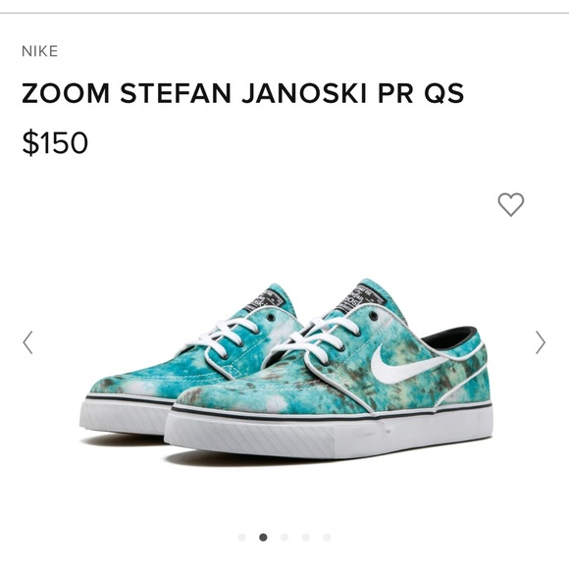Select the active second carousel dot
The image size is (569, 569).
[x=264, y=537]
